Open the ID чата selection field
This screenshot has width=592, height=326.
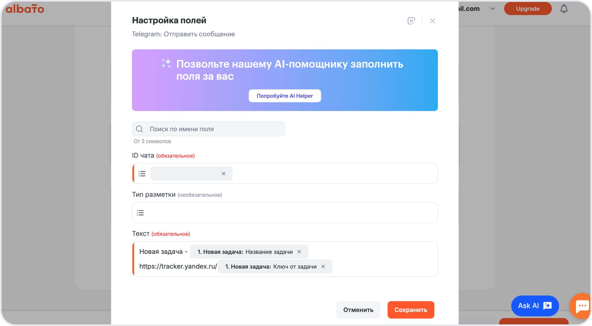[285, 174]
